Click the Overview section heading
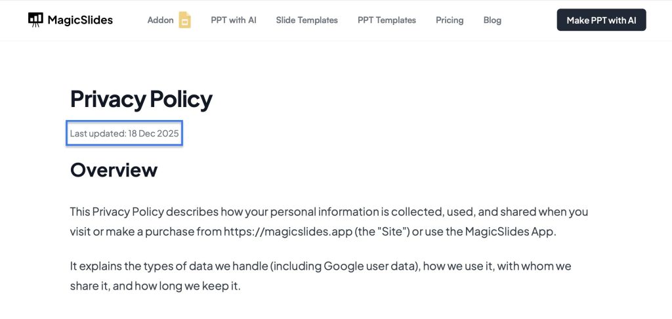This screenshot has height=319, width=672. point(114,170)
